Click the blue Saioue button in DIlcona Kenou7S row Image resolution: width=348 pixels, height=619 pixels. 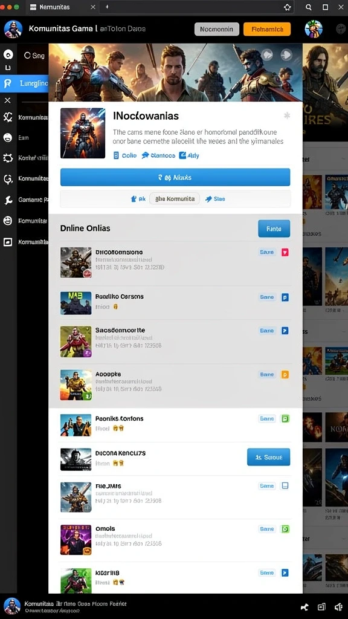(x=269, y=457)
